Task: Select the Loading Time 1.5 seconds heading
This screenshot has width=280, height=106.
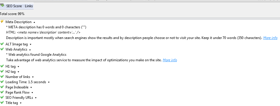Action: 26,82
